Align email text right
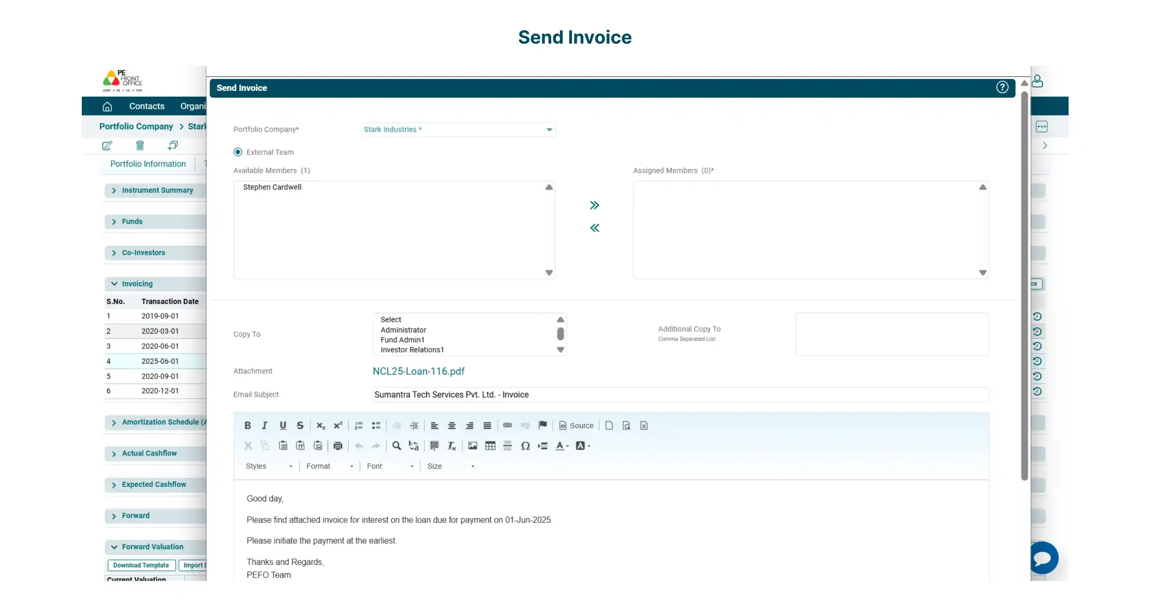 point(470,426)
